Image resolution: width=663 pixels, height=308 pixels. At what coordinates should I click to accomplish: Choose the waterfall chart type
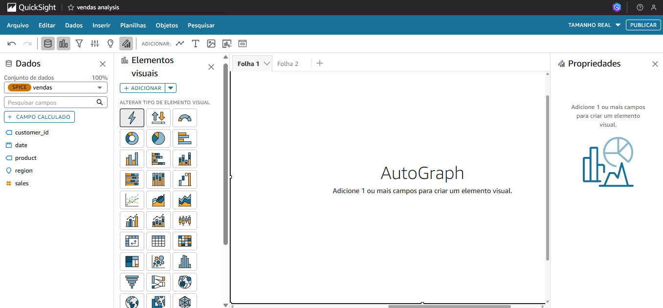click(185, 179)
